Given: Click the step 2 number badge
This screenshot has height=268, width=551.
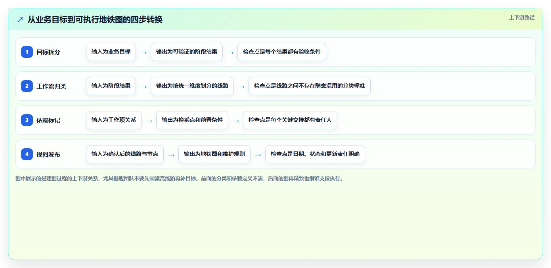Looking at the screenshot, I should click(x=27, y=86).
